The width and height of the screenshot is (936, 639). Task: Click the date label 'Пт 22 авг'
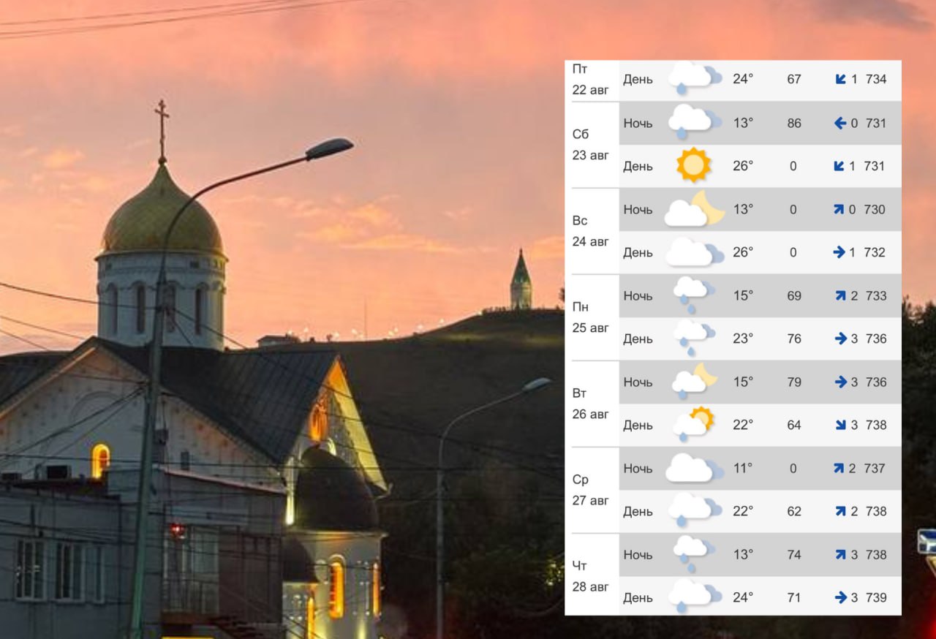coord(590,79)
